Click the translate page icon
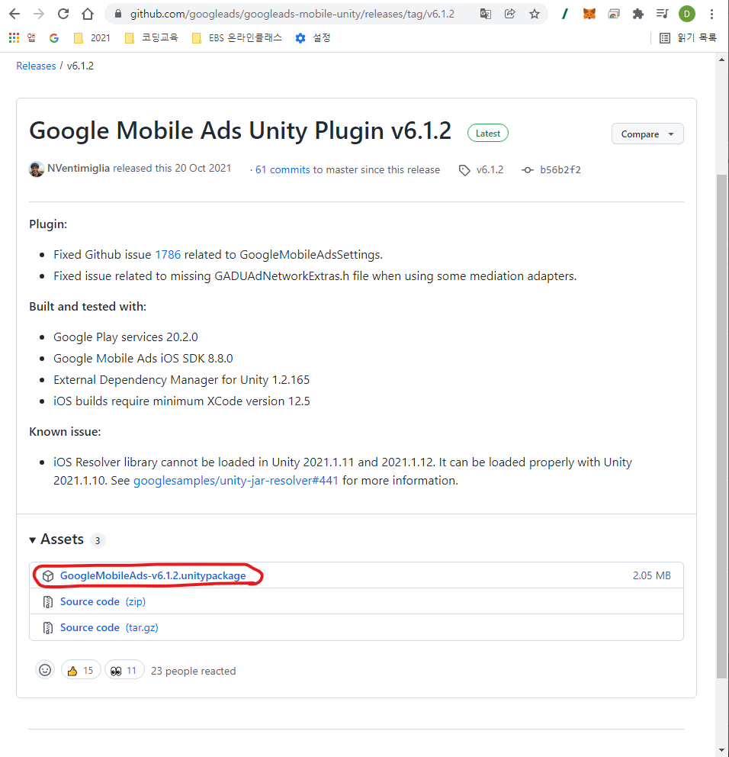The height and width of the screenshot is (757, 729). tap(485, 14)
